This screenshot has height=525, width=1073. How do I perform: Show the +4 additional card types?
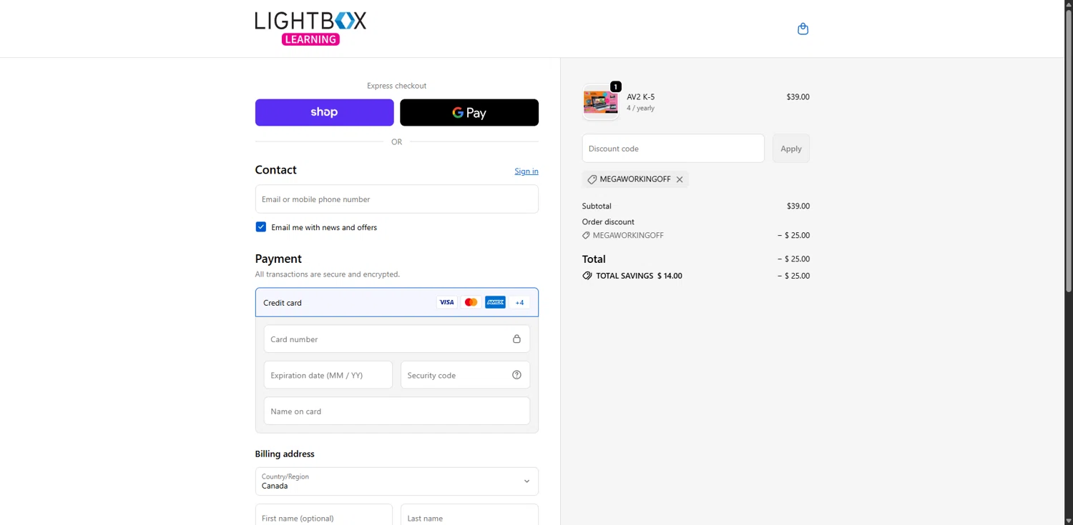[x=519, y=302]
